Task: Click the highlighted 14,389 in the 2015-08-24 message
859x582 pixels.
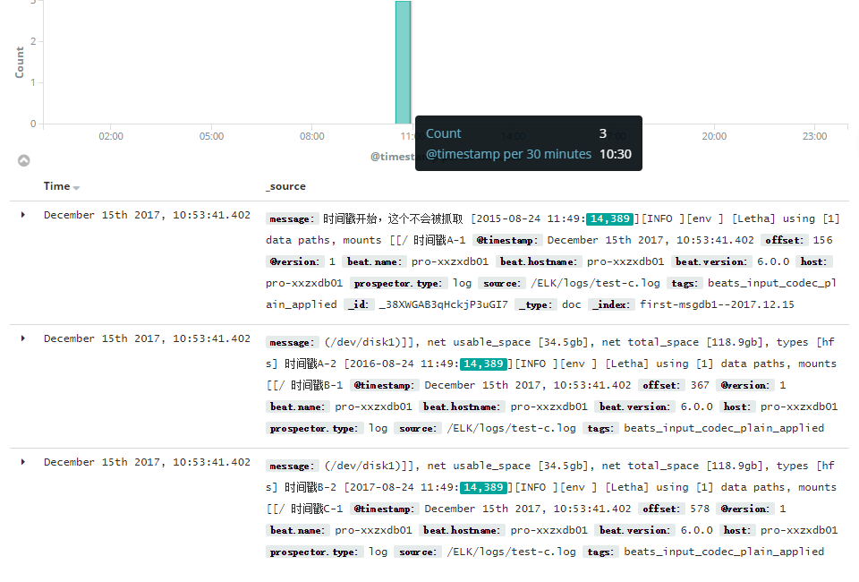Action: click(609, 218)
